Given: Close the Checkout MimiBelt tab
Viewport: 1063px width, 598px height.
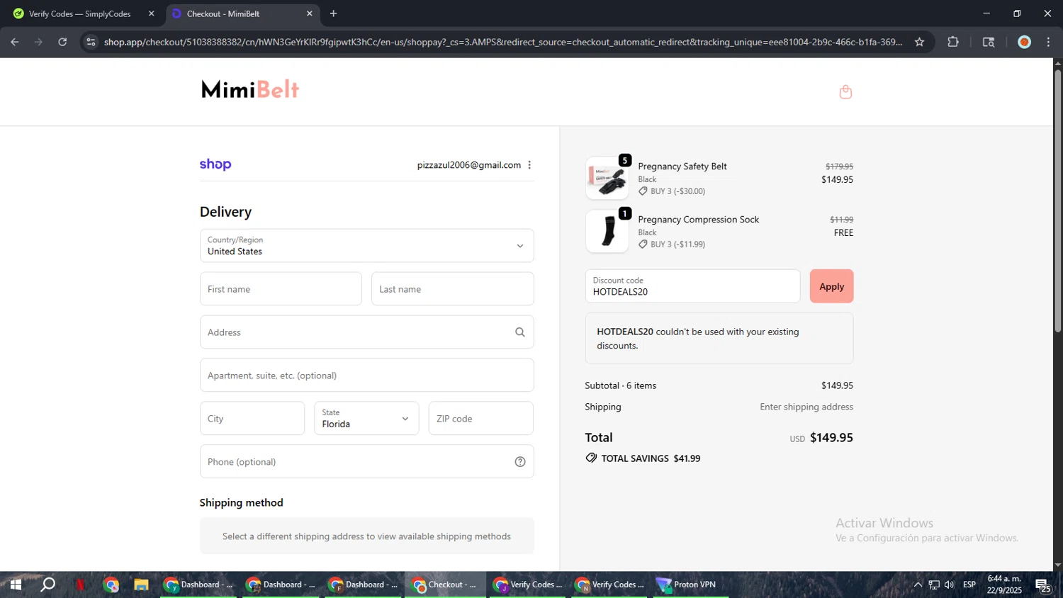Looking at the screenshot, I should pos(309,13).
